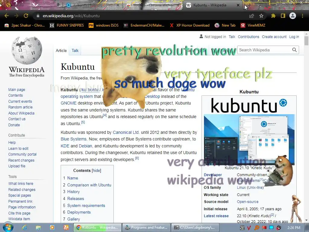The height and width of the screenshot is (232, 309).
Task: Open the media player taskbar icon
Action: [52, 227]
